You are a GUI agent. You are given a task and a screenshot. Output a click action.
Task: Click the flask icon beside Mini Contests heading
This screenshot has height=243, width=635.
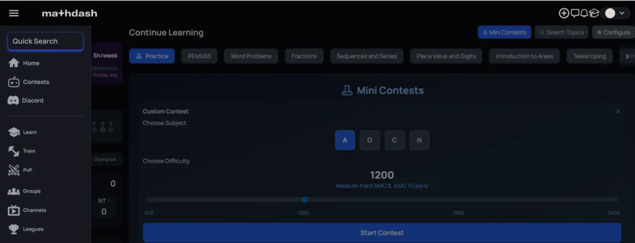[x=347, y=90]
